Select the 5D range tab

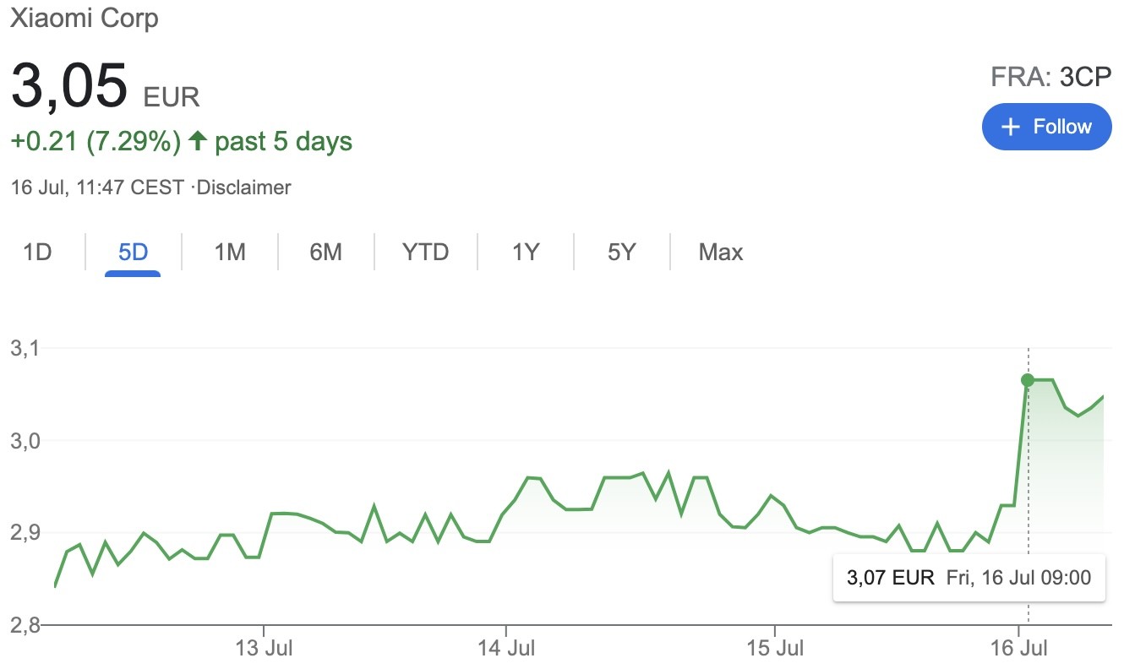(x=133, y=252)
